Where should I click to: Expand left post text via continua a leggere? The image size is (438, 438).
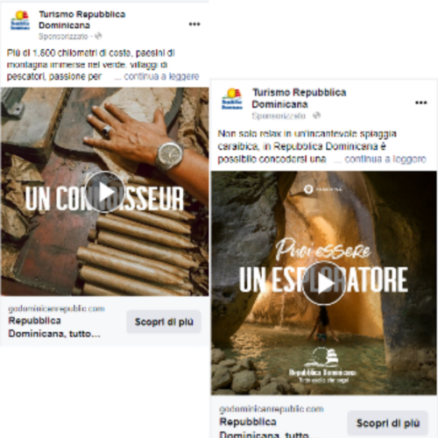[161, 76]
